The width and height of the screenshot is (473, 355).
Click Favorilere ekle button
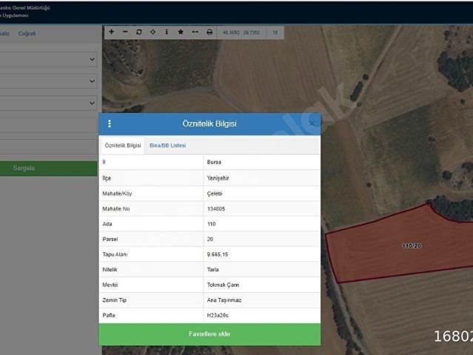coord(209,334)
